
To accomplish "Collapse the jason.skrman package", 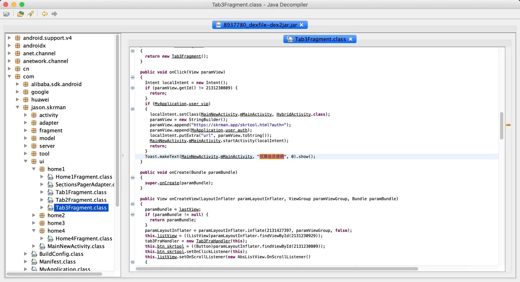I will 18,107.
